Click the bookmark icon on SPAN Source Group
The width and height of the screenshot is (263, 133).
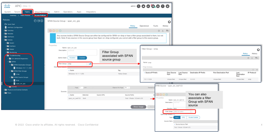tap(169, 22)
